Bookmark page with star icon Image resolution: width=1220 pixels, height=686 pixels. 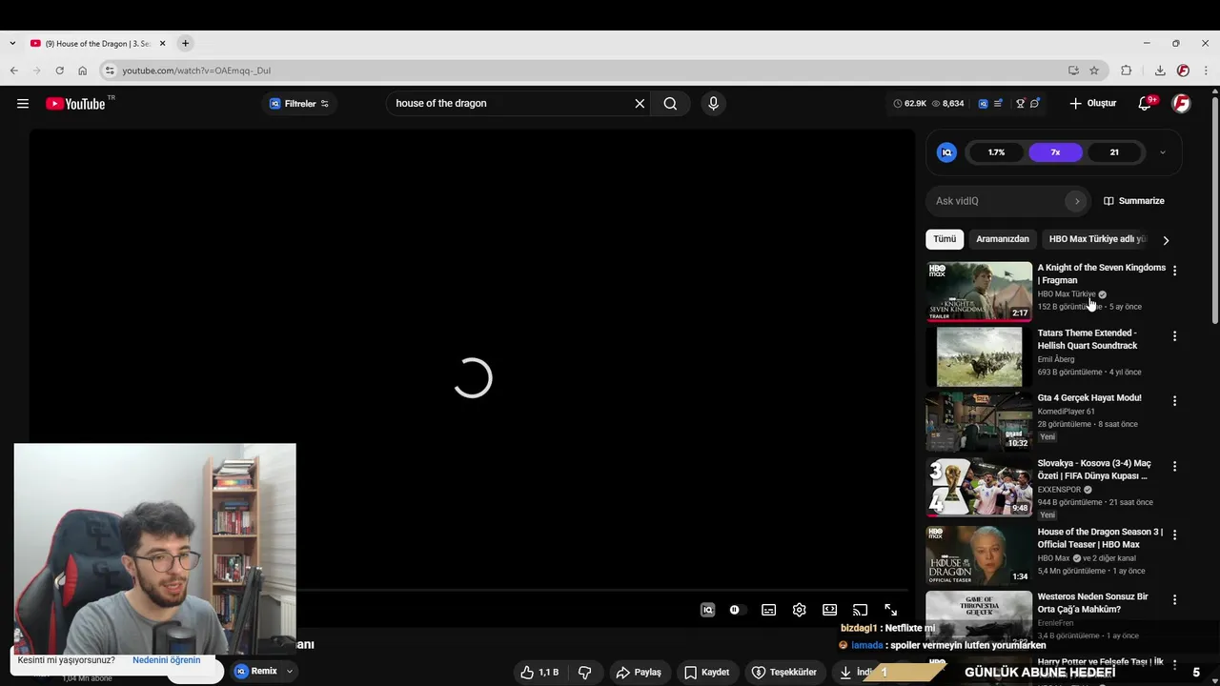1094,71
